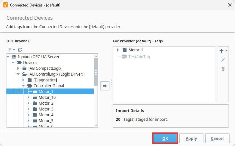Expand the Motor_5 folder
This screenshot has height=146, width=235.
tap(28, 121)
